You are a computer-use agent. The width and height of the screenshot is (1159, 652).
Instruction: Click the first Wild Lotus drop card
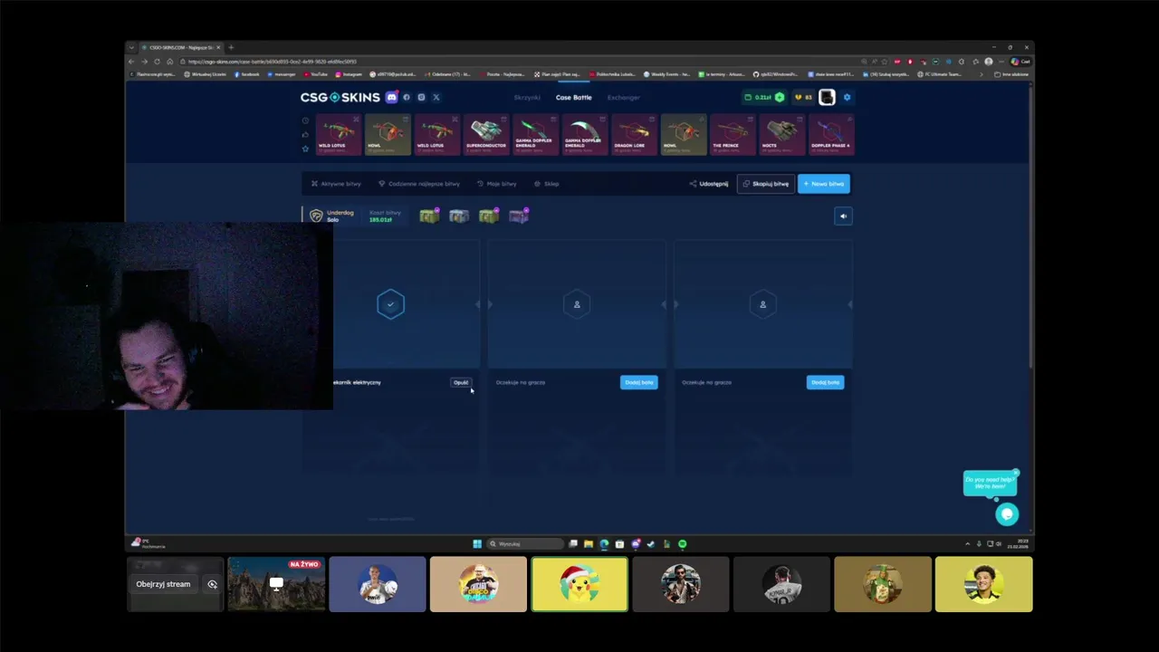coord(339,135)
